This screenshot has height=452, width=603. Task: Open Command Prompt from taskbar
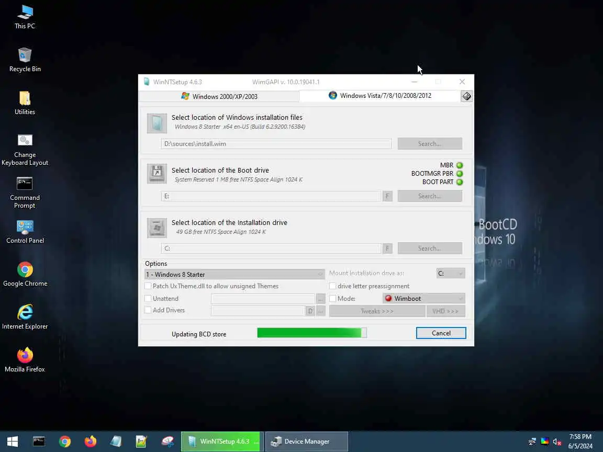[39, 441]
